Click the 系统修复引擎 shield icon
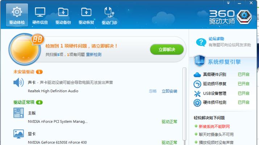The image size is (259, 145). pyautogui.click(x=200, y=61)
